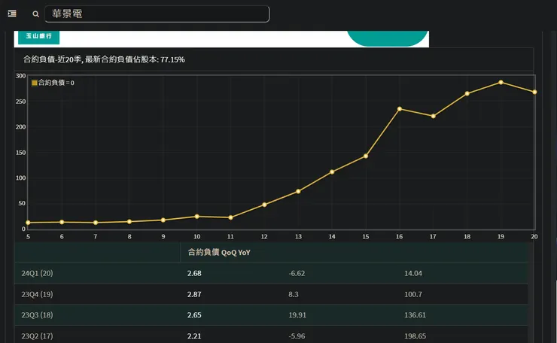Select chart data point for quarter 6
557x343 pixels.
click(x=62, y=223)
